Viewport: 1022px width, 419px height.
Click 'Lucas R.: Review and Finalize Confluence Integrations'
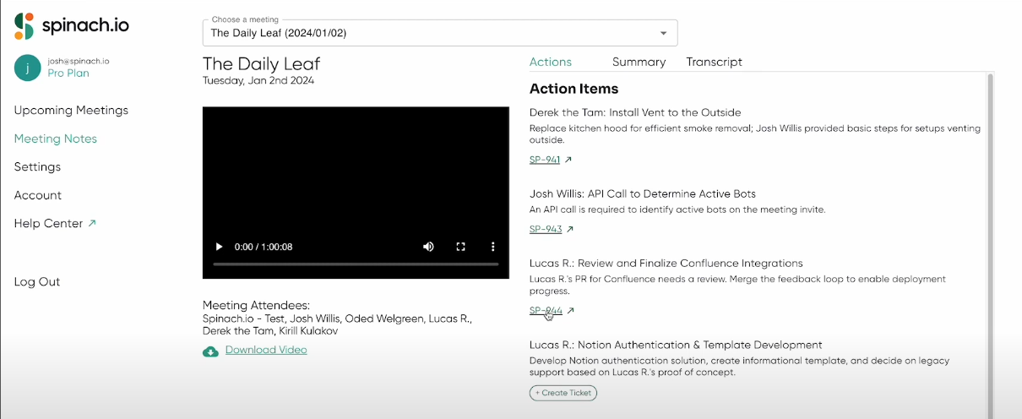tap(666, 264)
